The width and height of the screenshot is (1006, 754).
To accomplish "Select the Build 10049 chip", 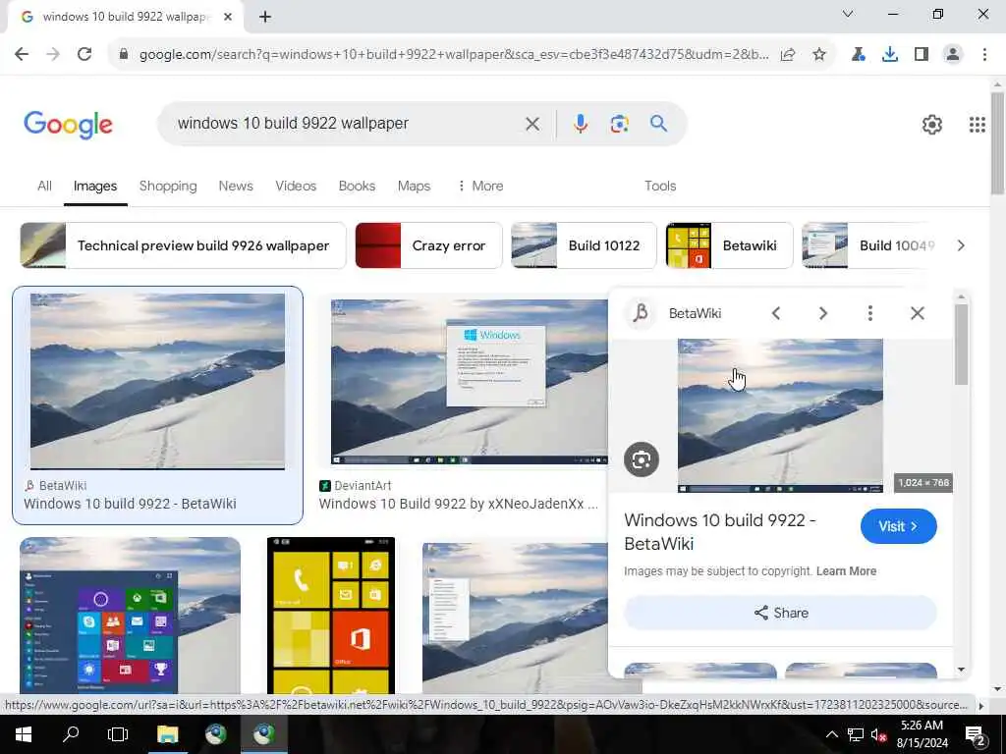I will point(868,245).
